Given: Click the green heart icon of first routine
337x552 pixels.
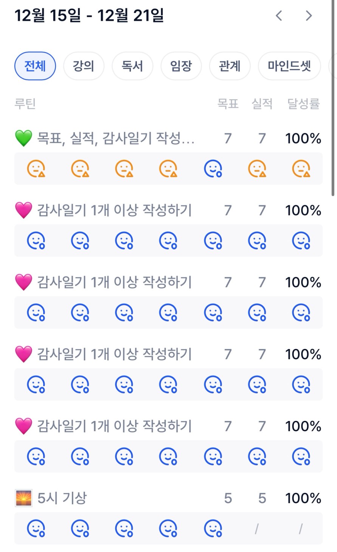Looking at the screenshot, I should click(23, 138).
